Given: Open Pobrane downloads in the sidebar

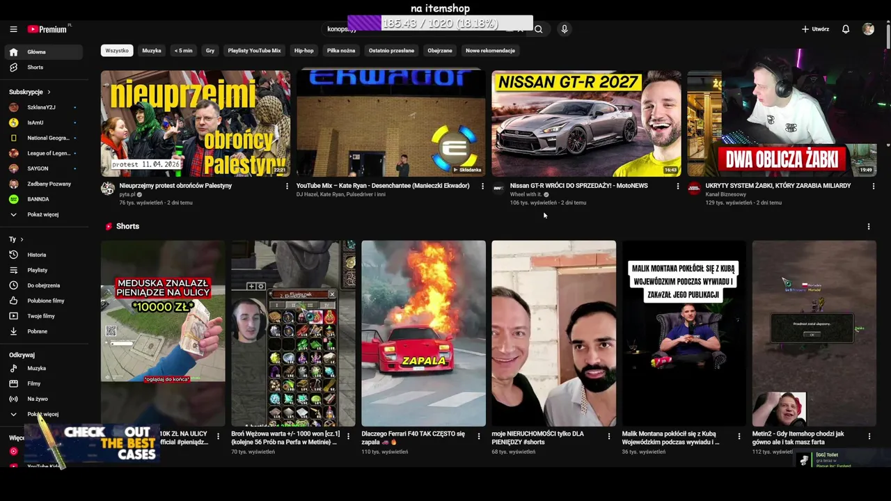Looking at the screenshot, I should (43, 331).
